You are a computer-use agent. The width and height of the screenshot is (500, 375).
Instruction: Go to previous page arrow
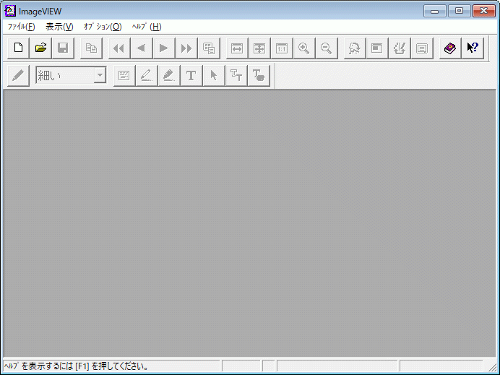pyautogui.click(x=142, y=48)
